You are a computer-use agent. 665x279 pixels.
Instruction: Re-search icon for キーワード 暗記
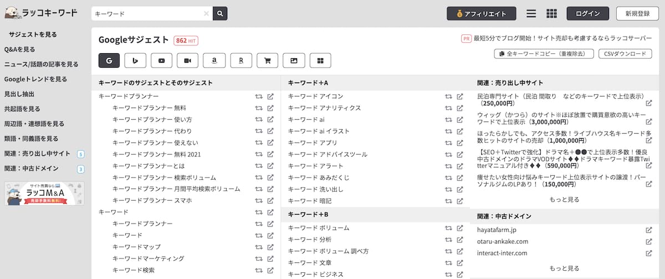click(448, 201)
